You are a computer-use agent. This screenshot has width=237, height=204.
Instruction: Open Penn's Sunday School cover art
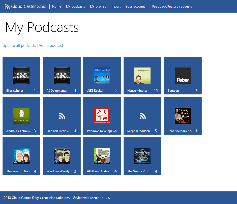pos(183,116)
